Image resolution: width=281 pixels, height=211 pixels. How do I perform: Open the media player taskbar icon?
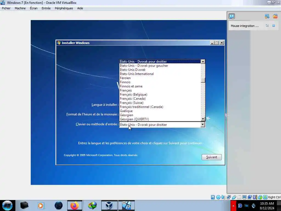pos(41,206)
